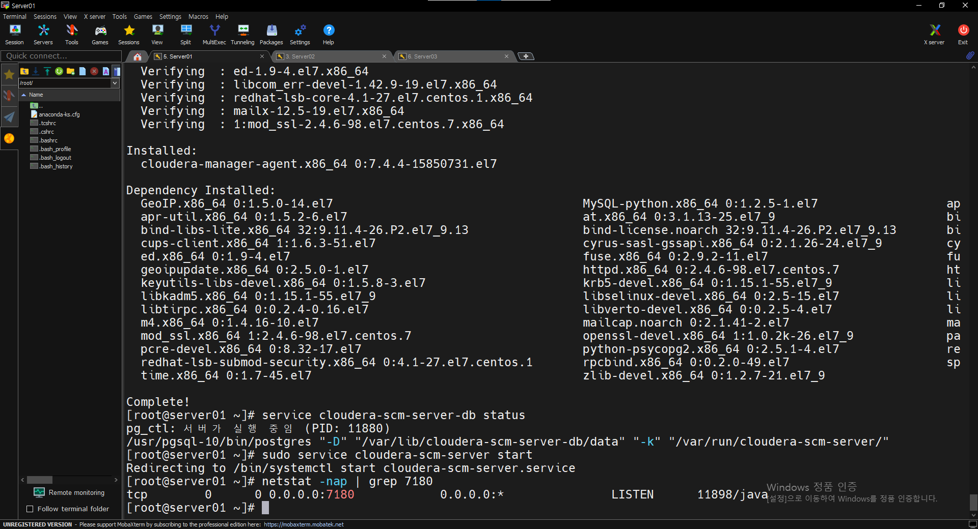Screen dimensions: 978x529
Task: Create a new file in SFTP browser
Action: [83, 71]
